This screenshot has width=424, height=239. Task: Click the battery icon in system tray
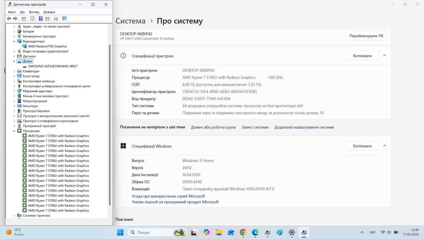pos(396,232)
